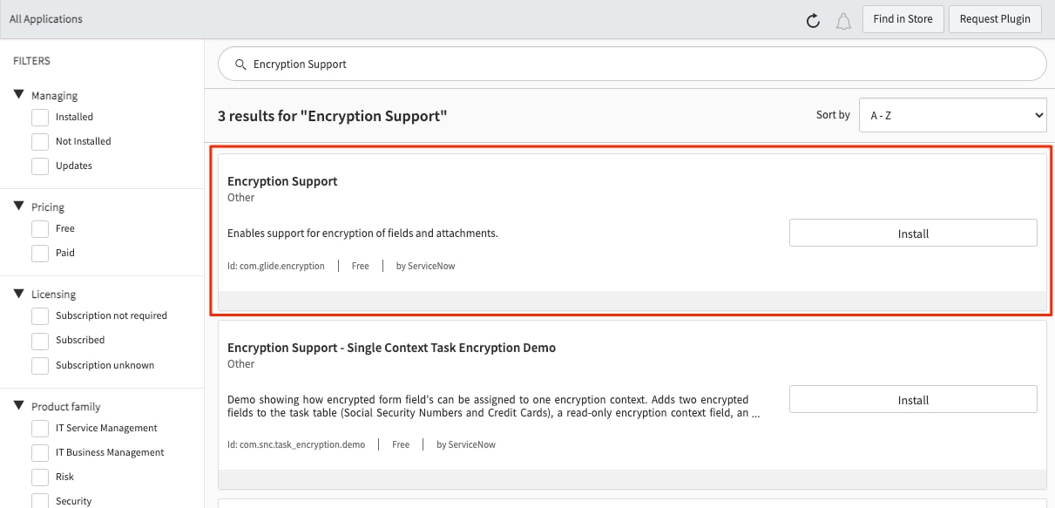
Task: Click the Request Plugin button
Action: click(995, 18)
